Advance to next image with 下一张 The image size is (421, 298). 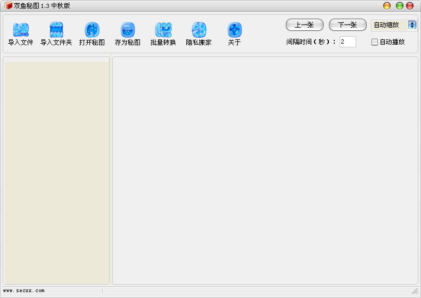(348, 25)
